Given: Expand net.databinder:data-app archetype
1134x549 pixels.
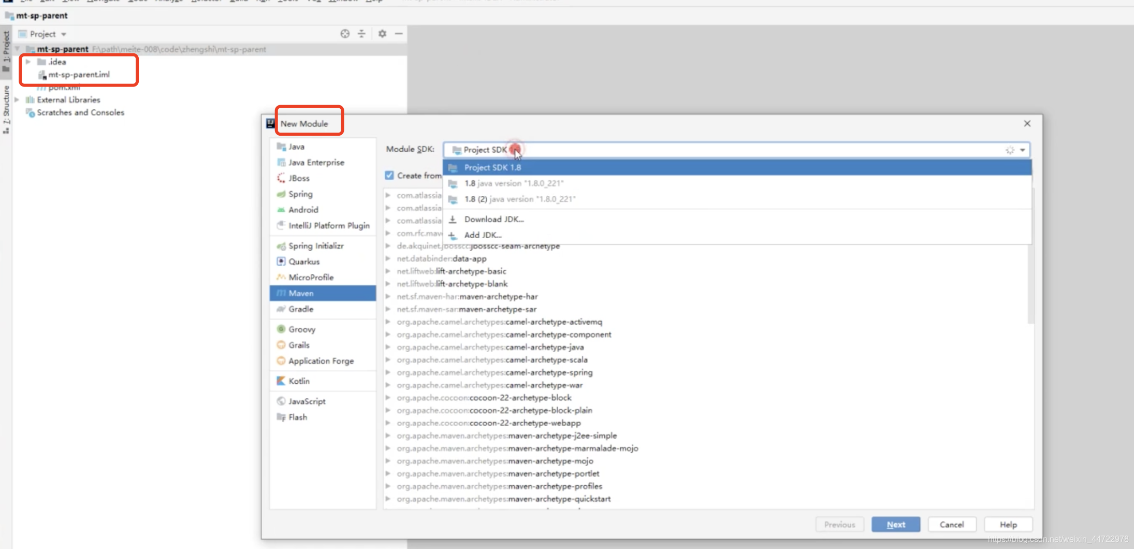Looking at the screenshot, I should tap(388, 258).
